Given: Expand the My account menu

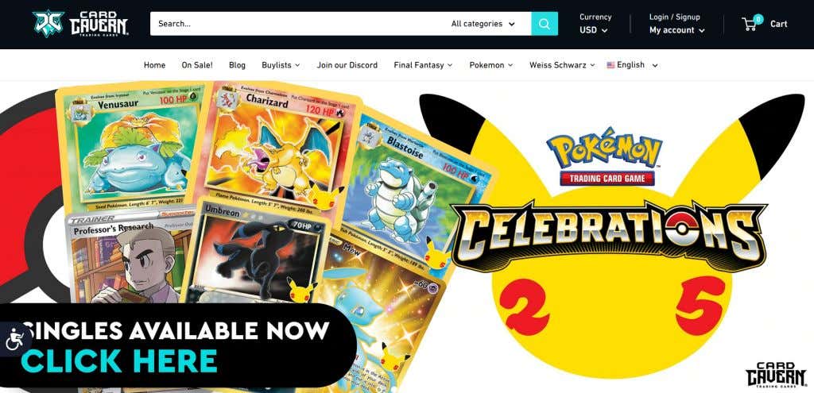Looking at the screenshot, I should click(677, 30).
